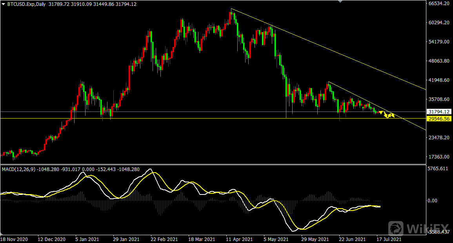This screenshot has height=243, width=453.
Task: Click the -5588.437 MACD scale value
Action: click(x=438, y=232)
